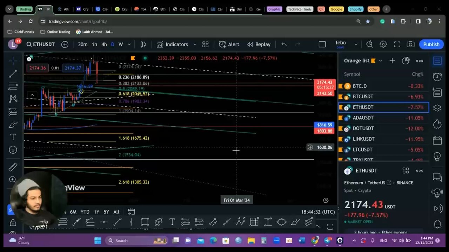449x252 pixels.
Task: Switch to the 1h timeframe
Action: click(x=94, y=44)
